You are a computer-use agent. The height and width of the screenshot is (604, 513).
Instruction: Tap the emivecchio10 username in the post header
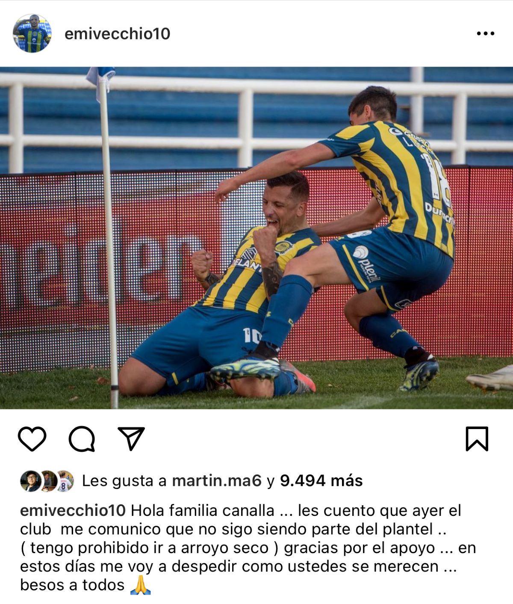[117, 34]
